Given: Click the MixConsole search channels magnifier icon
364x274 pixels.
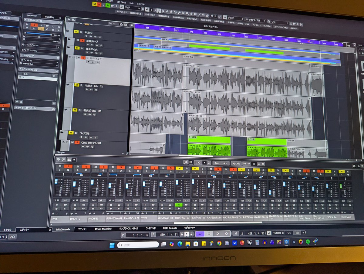Looking at the screenshot, I should pyautogui.click(x=186, y=162).
